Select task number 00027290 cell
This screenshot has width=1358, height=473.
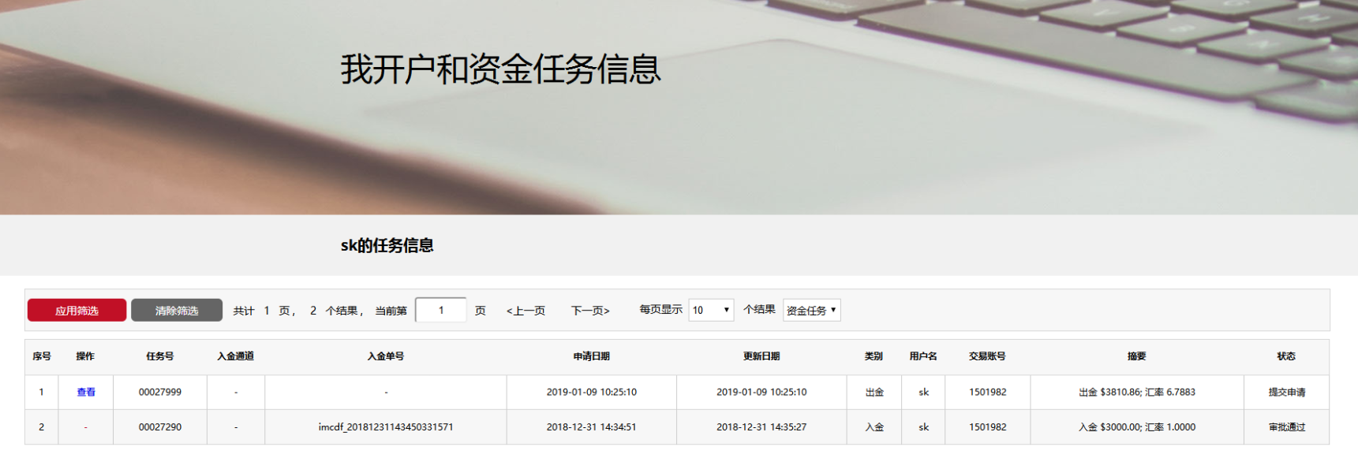pos(160,427)
